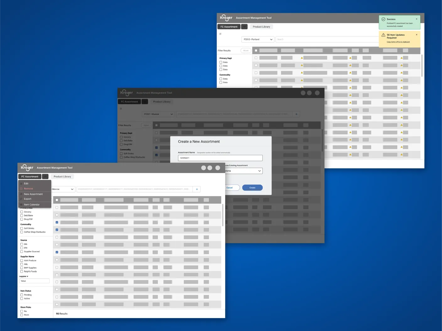The image size is (442, 331).
Task: Click the Remove icon in the dropdown menu
Action: click(x=21, y=189)
